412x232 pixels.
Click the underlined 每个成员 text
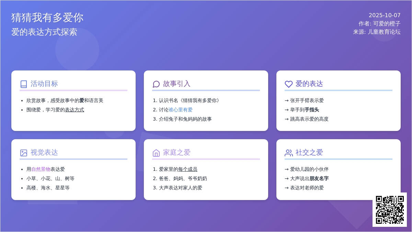[x=188, y=169]
